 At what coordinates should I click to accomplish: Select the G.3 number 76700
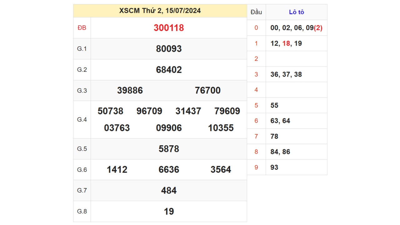208,91
